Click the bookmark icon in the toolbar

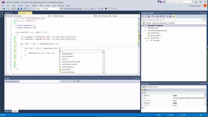(x=106, y=9)
